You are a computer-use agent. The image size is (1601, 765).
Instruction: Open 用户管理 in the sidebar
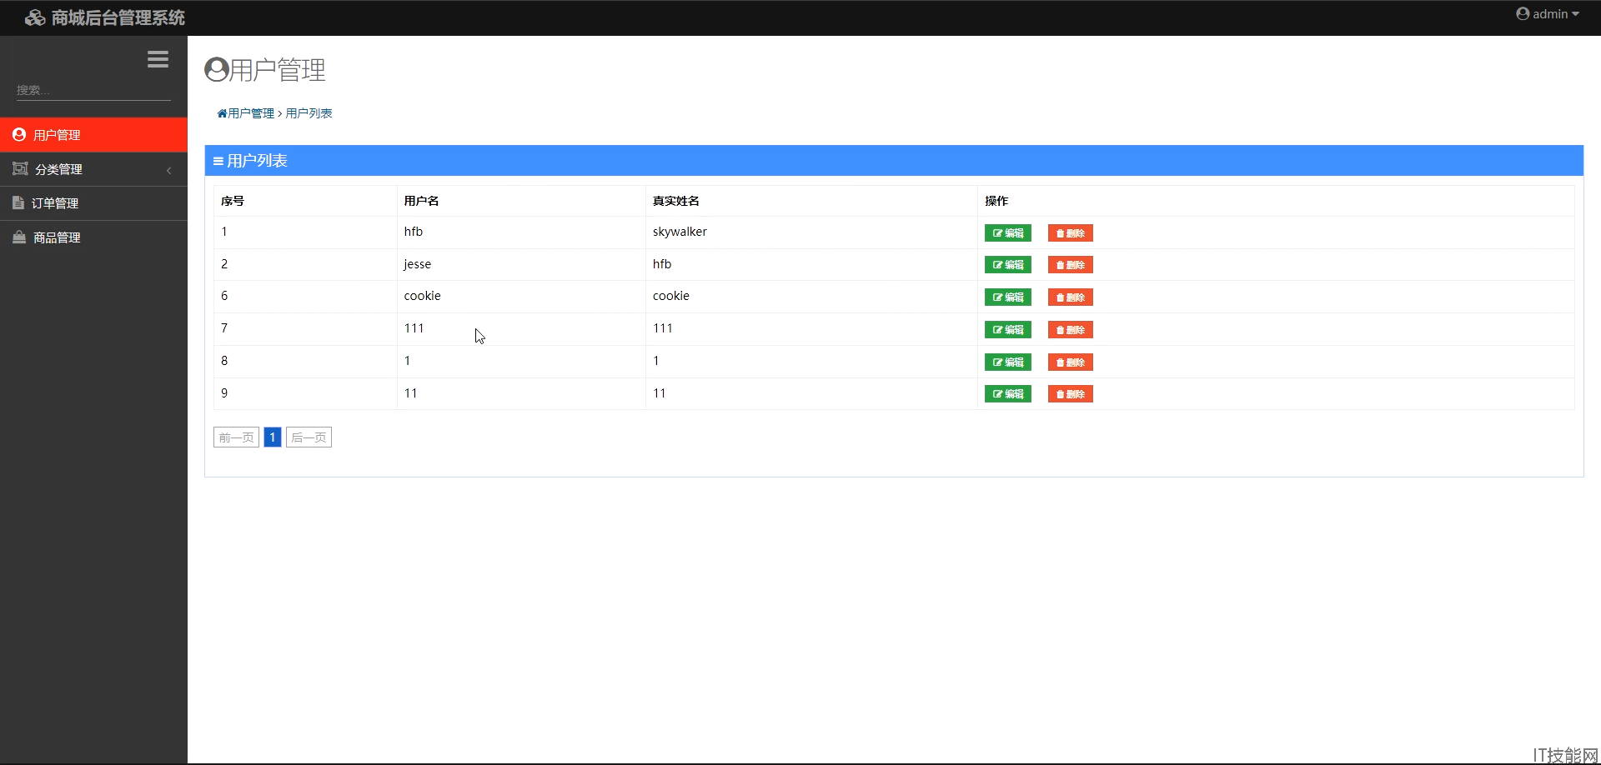93,134
